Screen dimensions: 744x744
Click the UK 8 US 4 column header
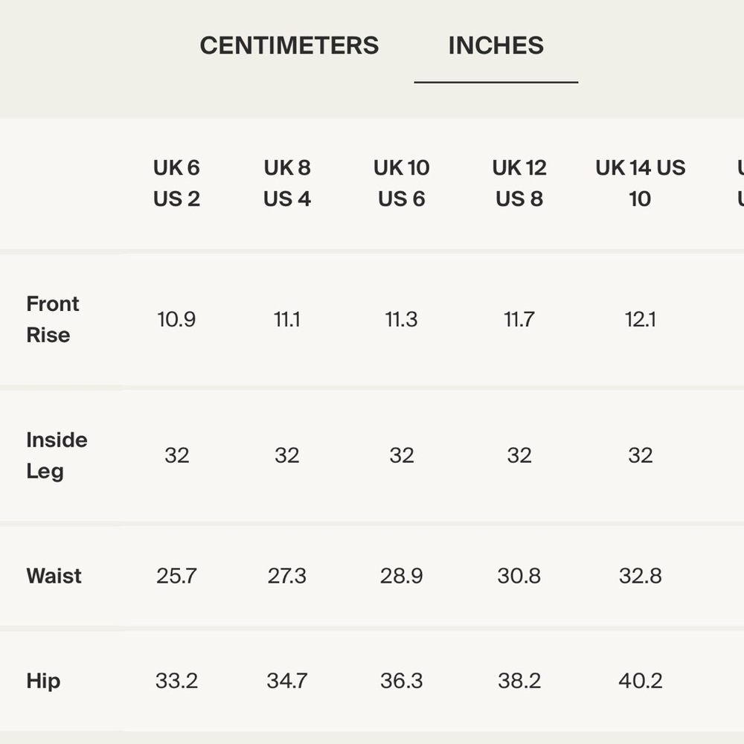(x=286, y=183)
